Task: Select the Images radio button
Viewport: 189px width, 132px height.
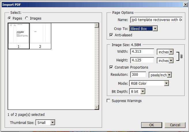Action: point(27,18)
